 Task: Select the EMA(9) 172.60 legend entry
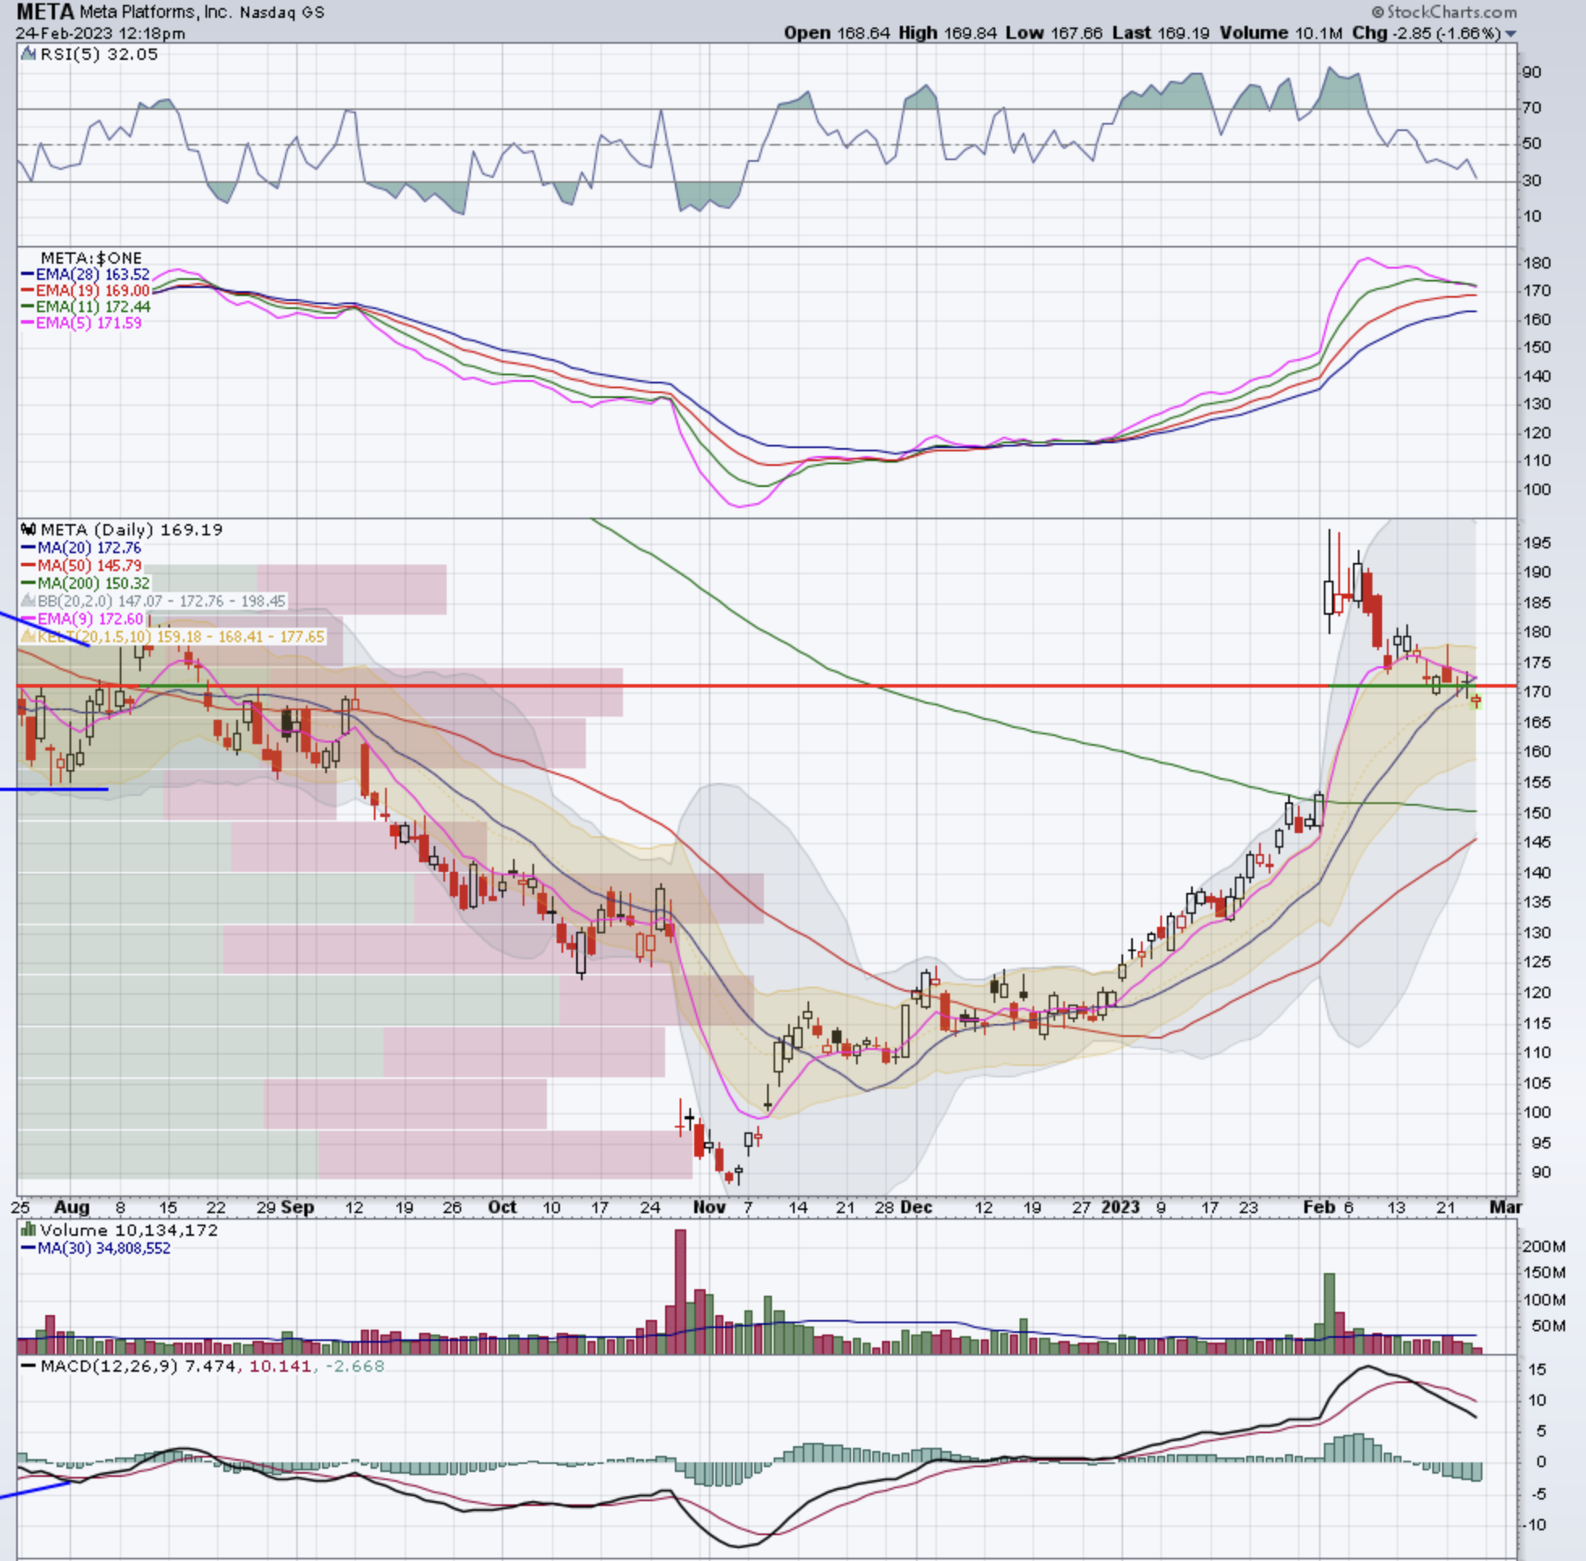pos(82,619)
